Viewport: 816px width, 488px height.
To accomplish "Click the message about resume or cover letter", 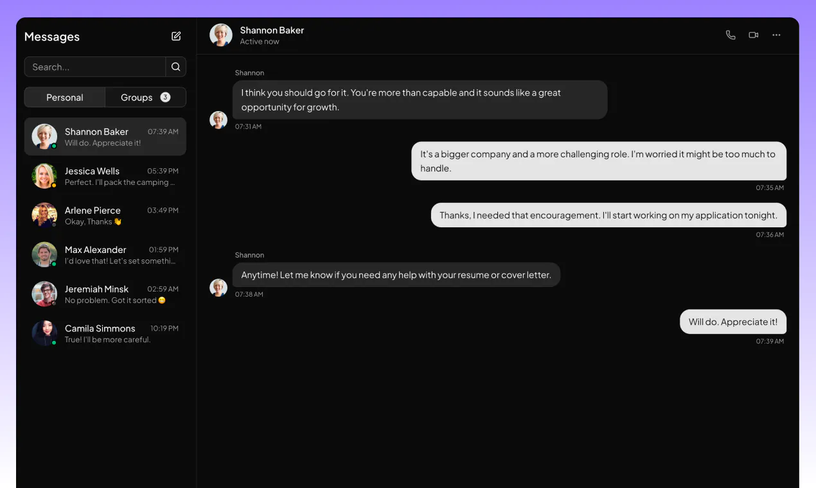I will tap(396, 275).
